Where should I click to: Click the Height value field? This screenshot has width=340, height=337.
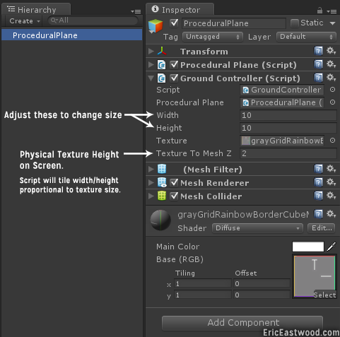(x=288, y=128)
